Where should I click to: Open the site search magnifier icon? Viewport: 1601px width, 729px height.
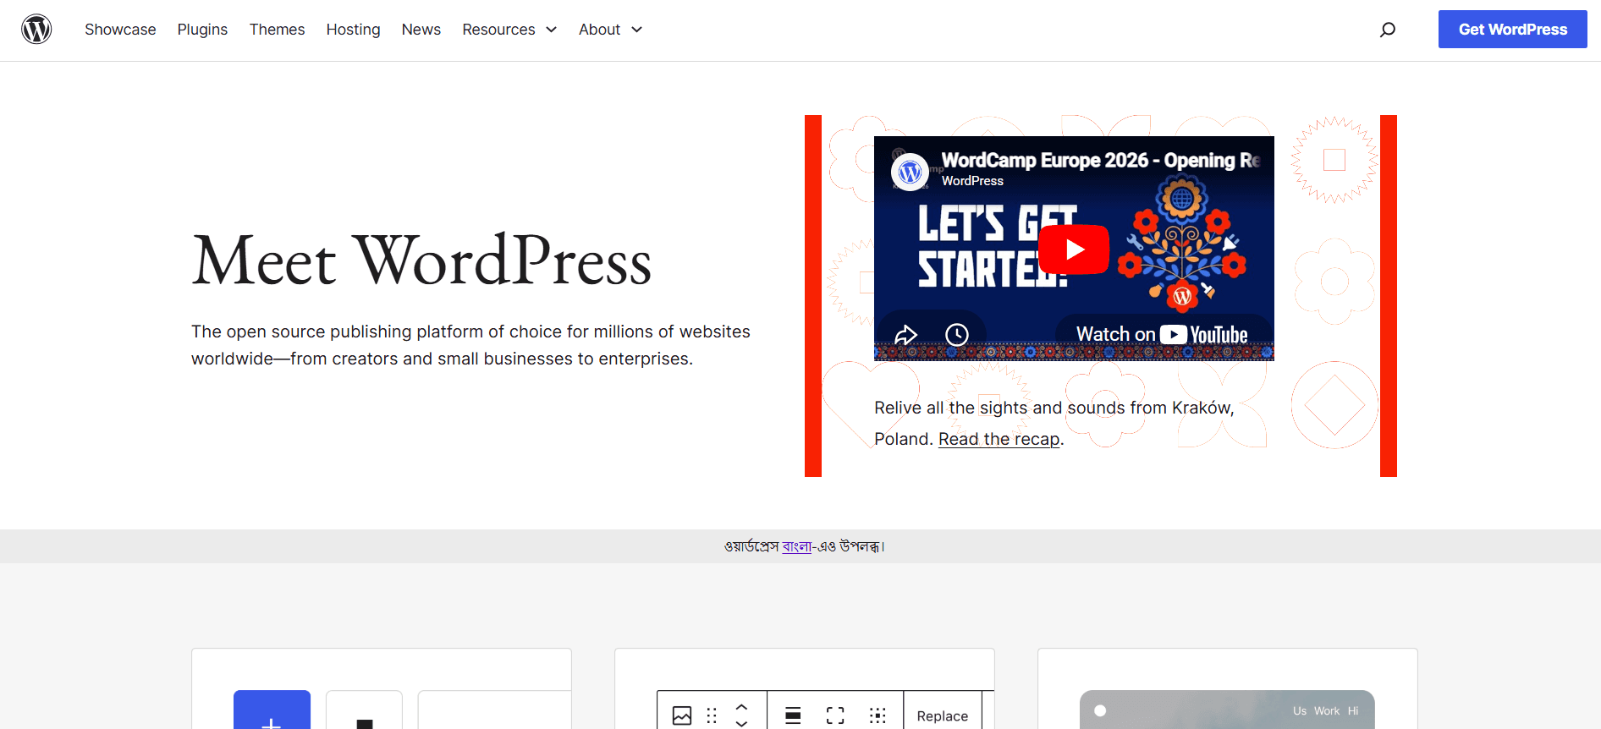1388,30
